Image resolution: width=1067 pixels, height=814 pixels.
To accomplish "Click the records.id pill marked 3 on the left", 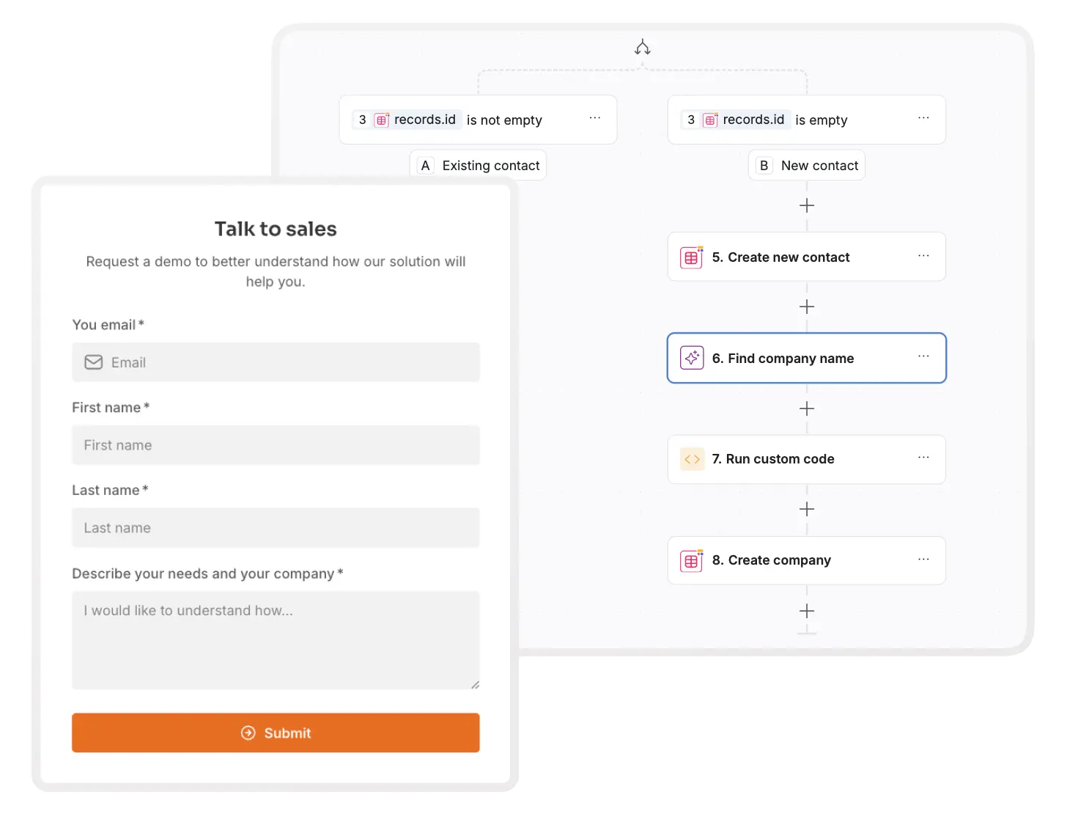I will coord(407,119).
